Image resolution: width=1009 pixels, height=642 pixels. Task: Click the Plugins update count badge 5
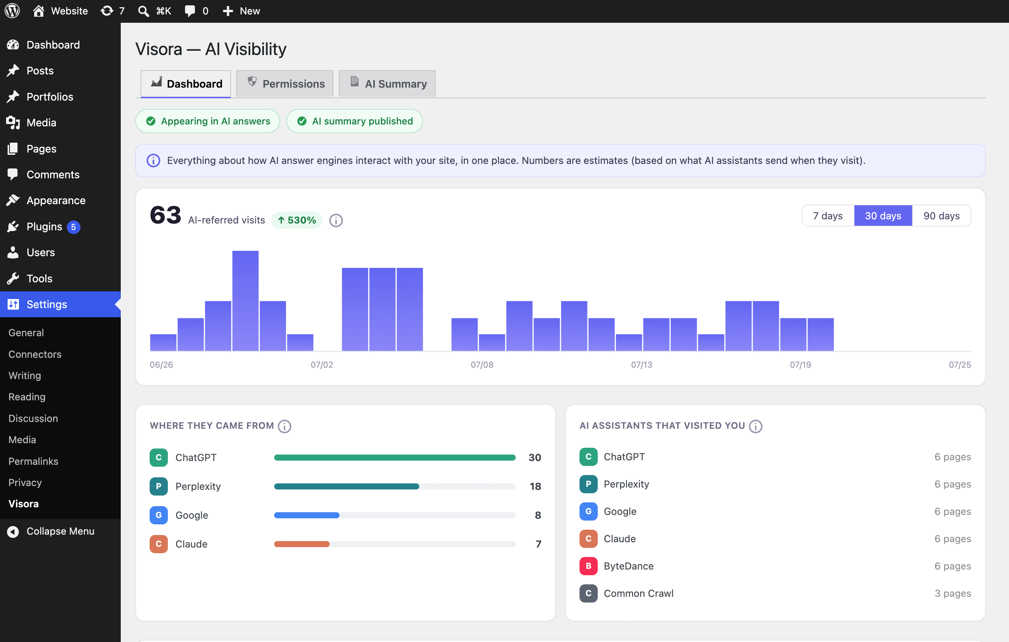click(73, 227)
